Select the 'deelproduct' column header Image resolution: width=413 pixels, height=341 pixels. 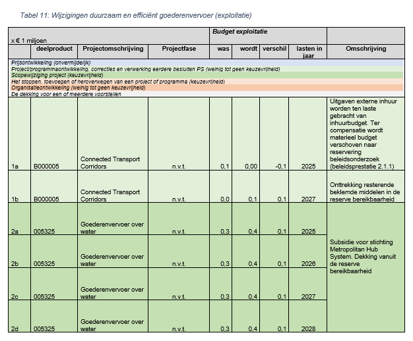pyautogui.click(x=53, y=49)
